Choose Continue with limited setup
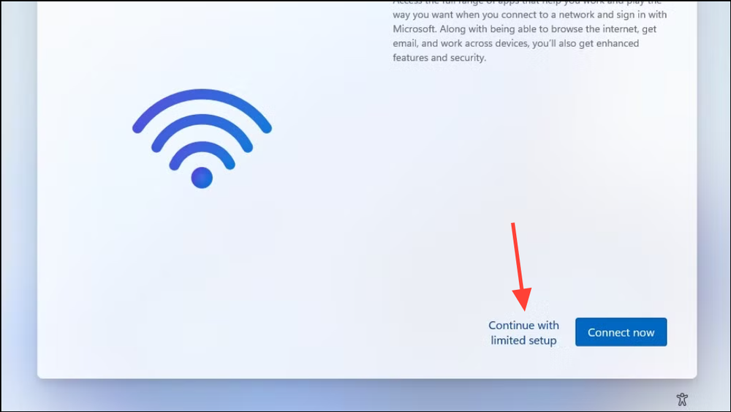 (523, 333)
